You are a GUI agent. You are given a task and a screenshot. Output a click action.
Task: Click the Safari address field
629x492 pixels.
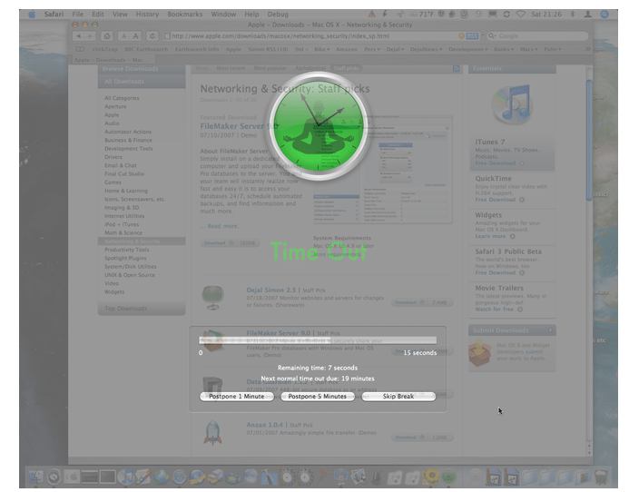pos(311,36)
